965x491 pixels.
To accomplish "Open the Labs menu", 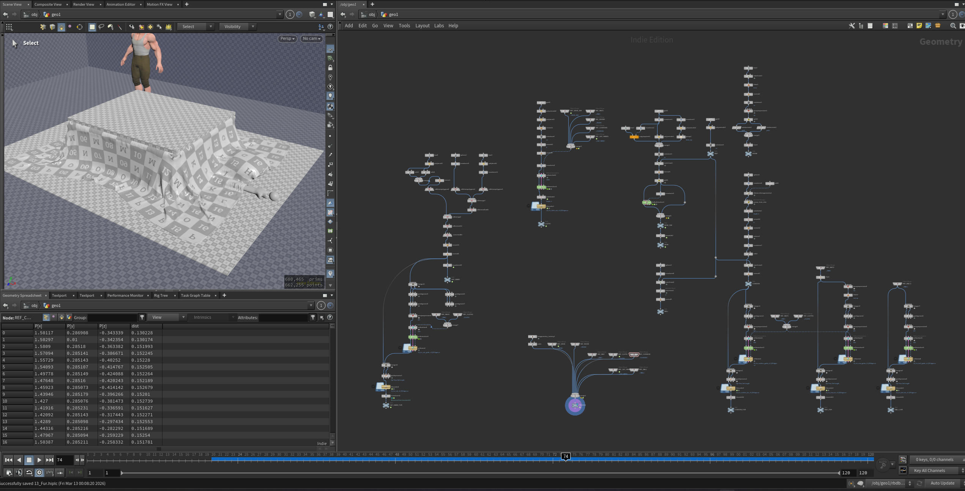I will [439, 25].
